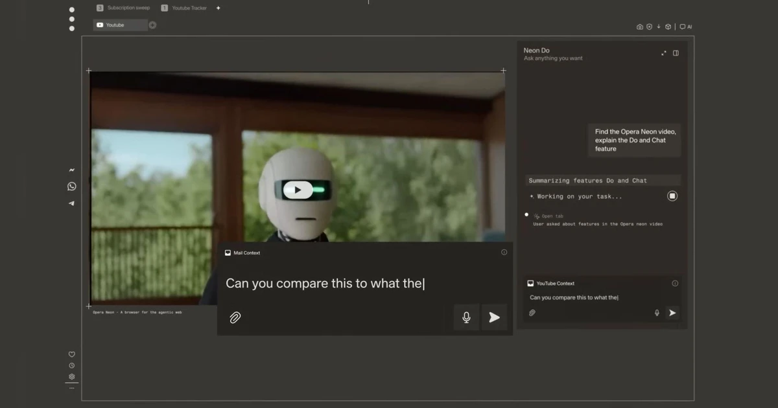
Task: Toggle Neon Do side panel layout
Action: (676, 53)
